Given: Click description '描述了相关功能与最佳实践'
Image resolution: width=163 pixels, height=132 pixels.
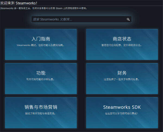Looking at the screenshot, I should coord(40,113).
